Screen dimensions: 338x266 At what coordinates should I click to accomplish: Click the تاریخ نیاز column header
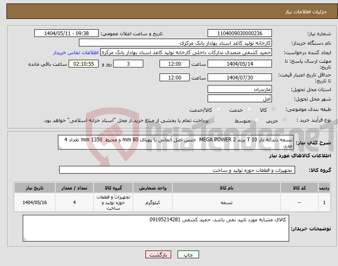click(35, 188)
